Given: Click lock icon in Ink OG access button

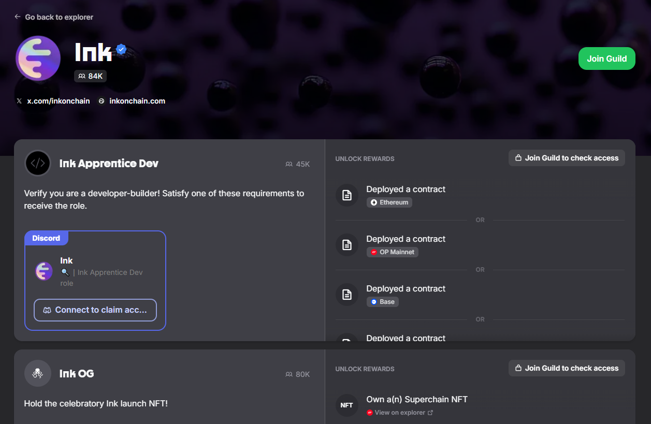Looking at the screenshot, I should [518, 368].
